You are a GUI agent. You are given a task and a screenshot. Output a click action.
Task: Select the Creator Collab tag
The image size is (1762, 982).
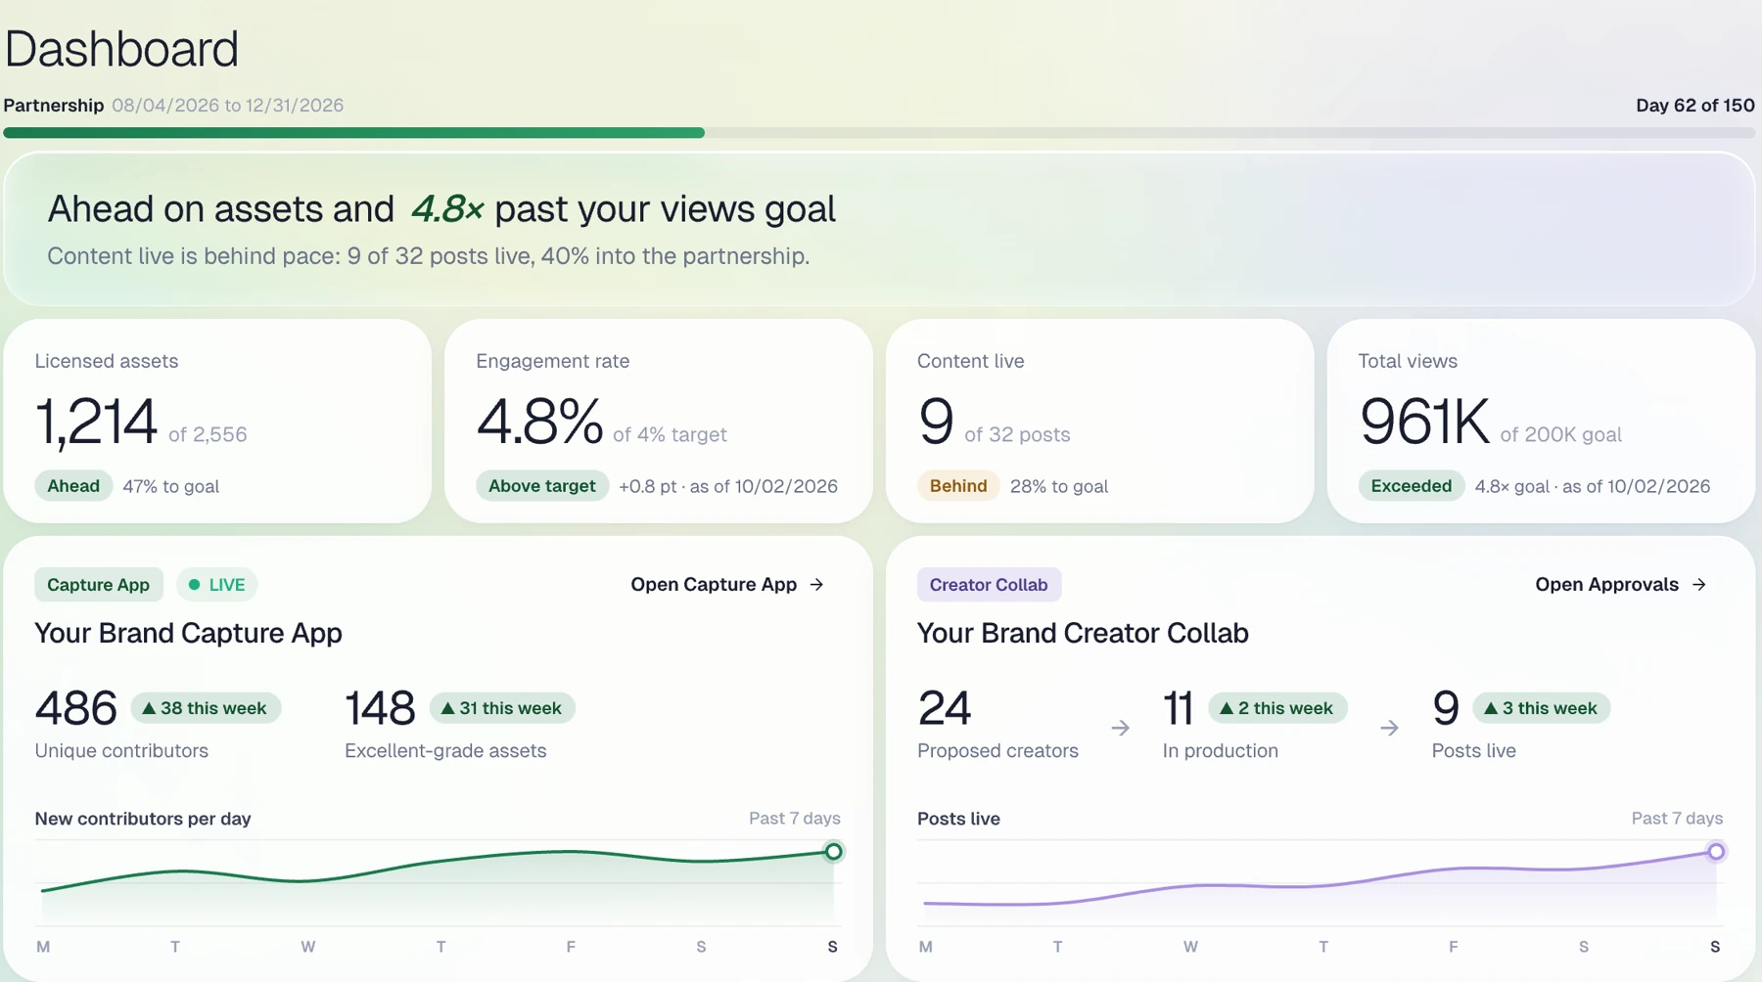(x=989, y=585)
